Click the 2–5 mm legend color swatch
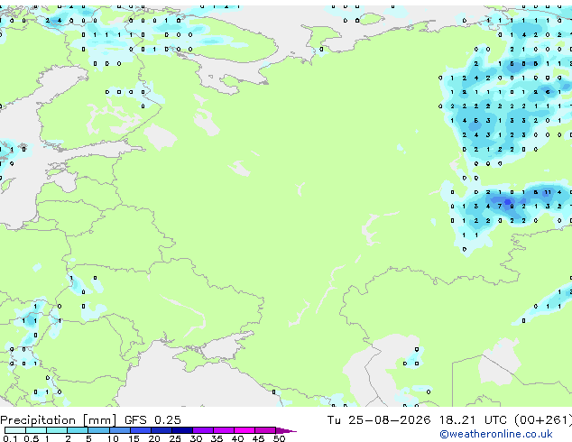 tap(78, 430)
